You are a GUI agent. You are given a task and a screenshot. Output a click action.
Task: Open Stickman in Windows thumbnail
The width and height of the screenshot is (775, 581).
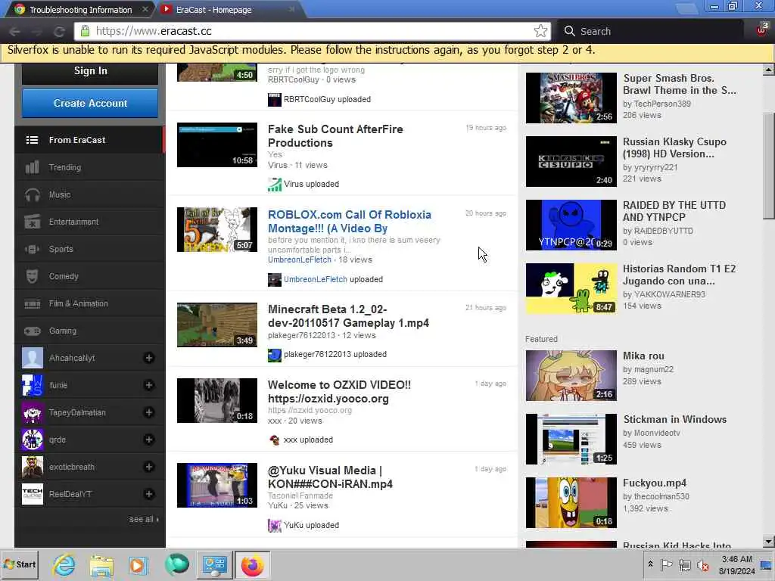[571, 440]
